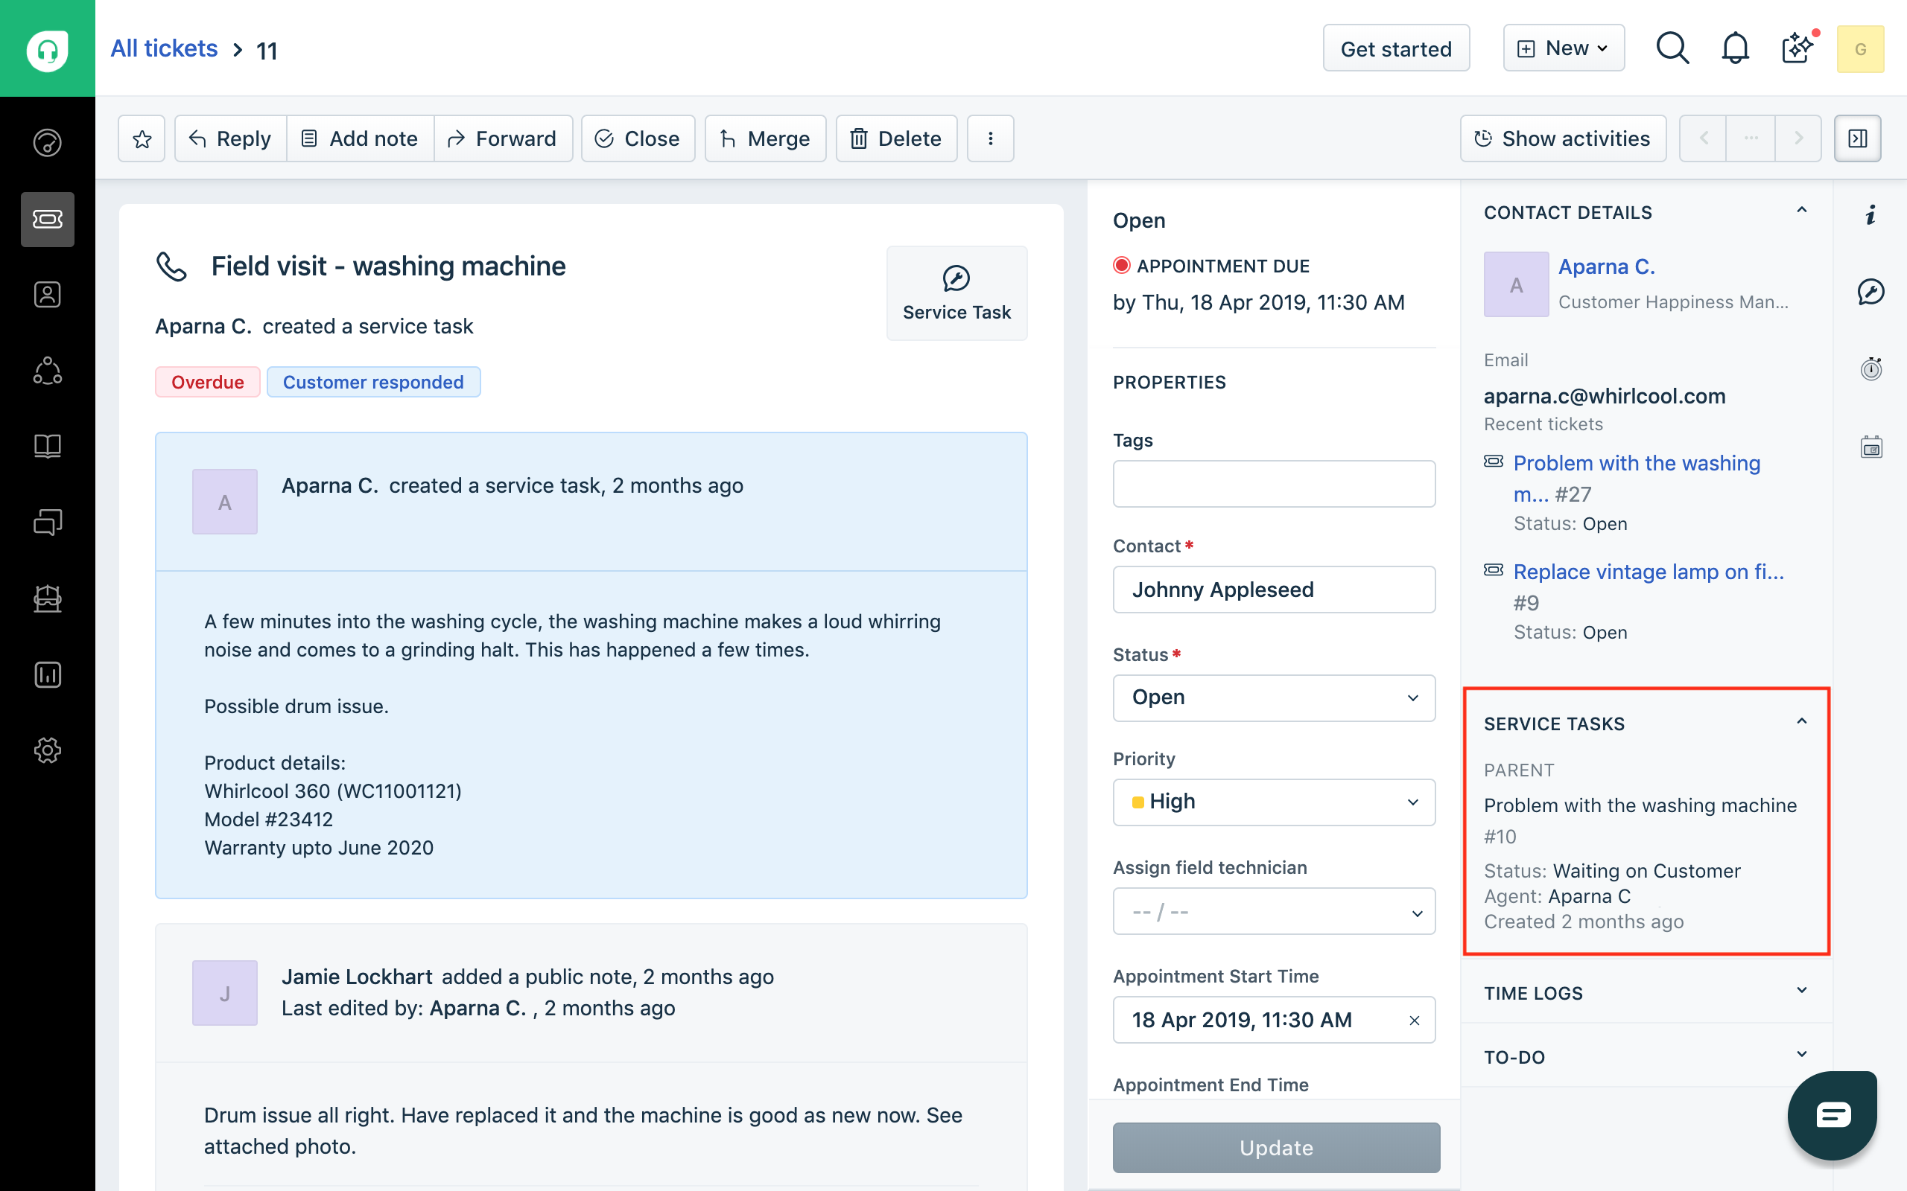
Task: Click inside the Tags input field
Action: coord(1273,483)
